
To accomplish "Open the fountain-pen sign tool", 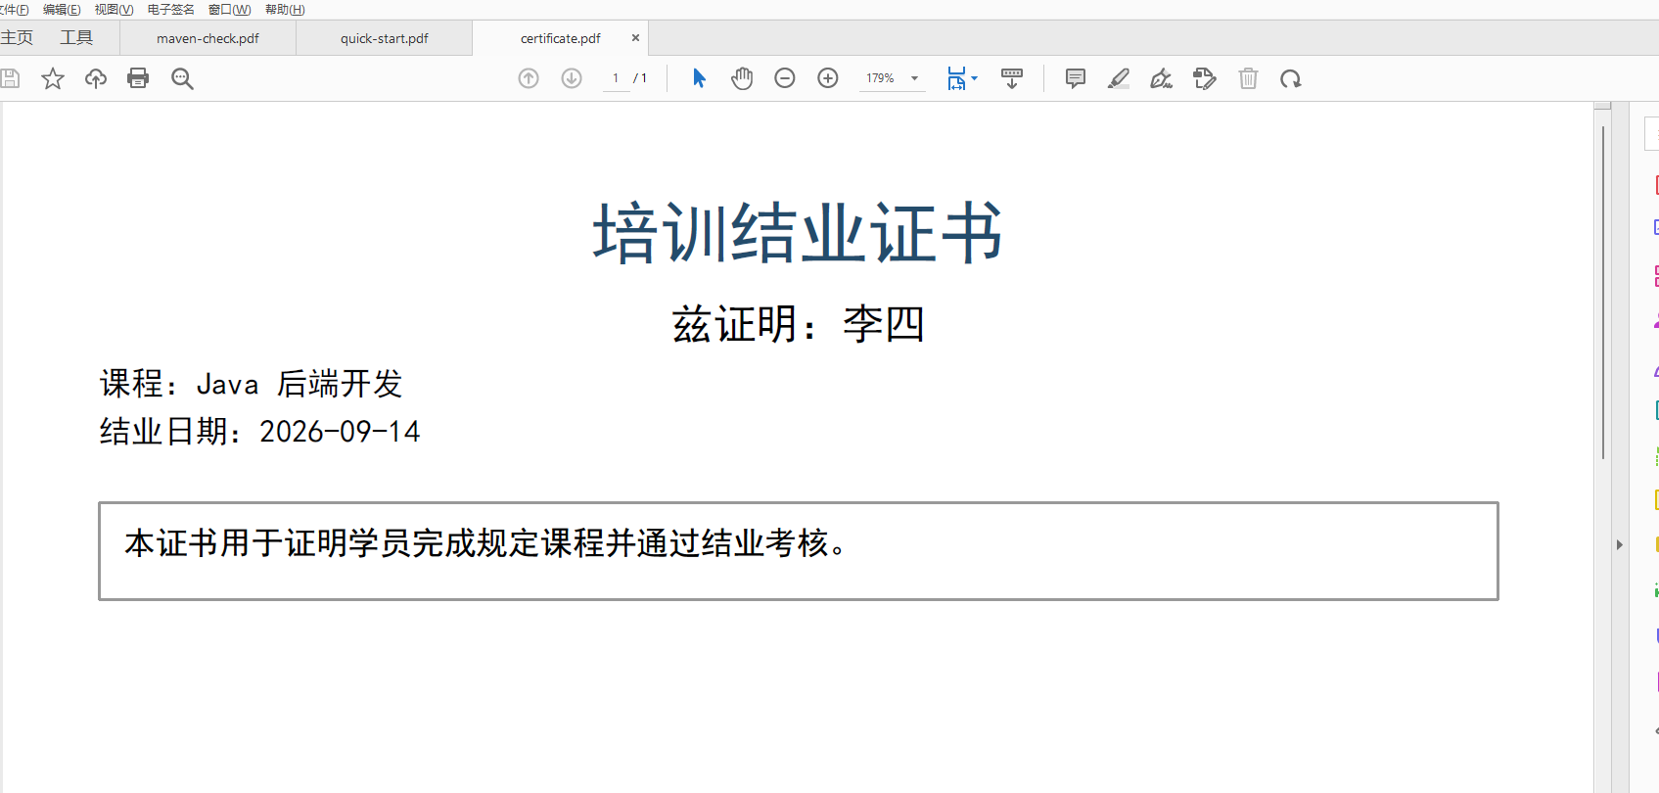I will 1162,78.
